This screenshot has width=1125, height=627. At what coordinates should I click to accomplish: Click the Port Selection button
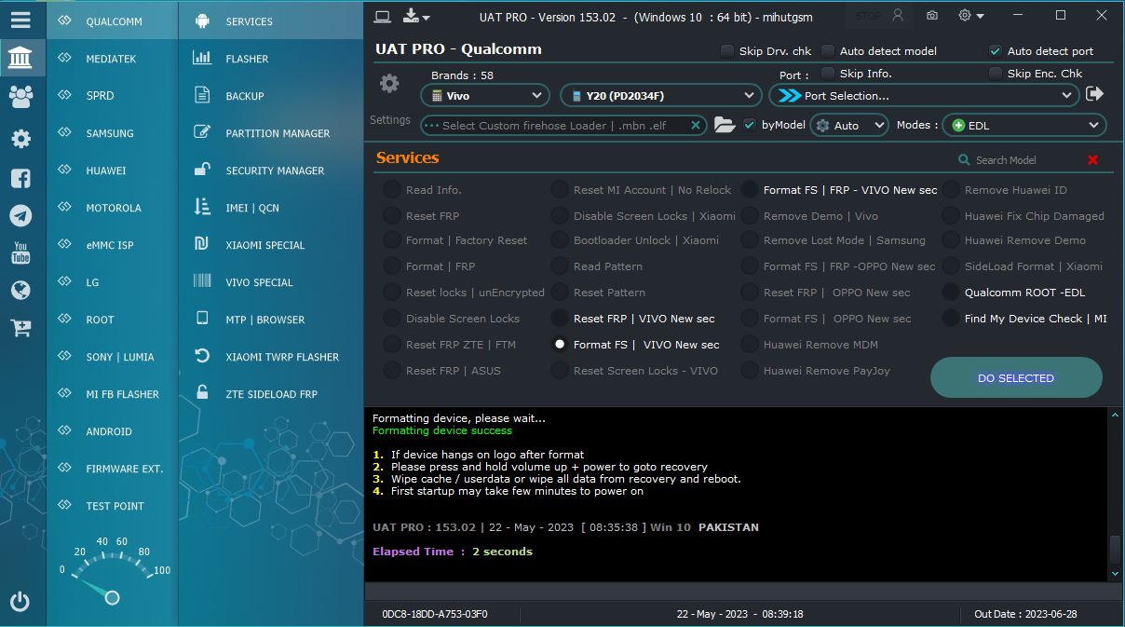(924, 95)
